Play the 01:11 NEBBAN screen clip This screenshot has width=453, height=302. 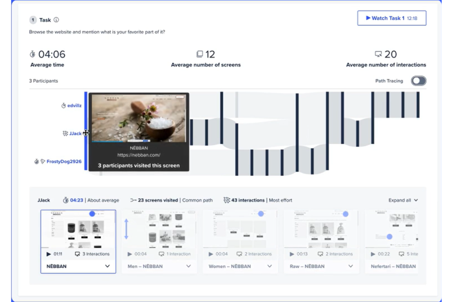point(48,254)
